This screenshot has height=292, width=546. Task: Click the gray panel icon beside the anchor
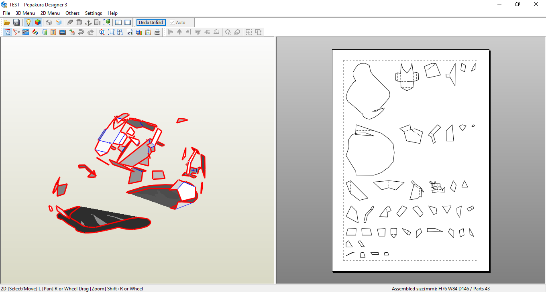pyautogui.click(x=98, y=22)
